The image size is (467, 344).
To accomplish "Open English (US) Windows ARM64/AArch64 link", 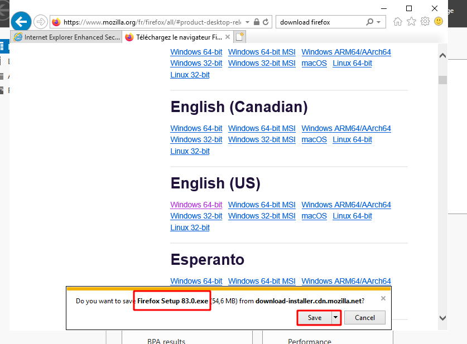I will tap(346, 205).
